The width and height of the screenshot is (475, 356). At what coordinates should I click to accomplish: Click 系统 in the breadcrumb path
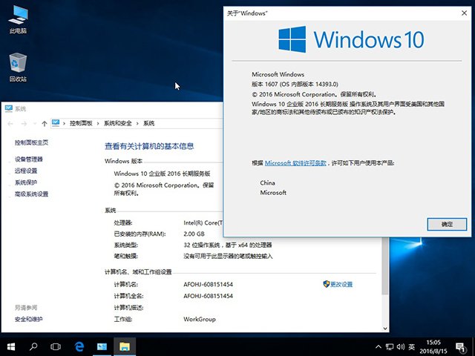pos(148,123)
